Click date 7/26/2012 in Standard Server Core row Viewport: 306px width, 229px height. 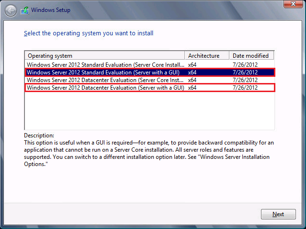tap(245, 64)
